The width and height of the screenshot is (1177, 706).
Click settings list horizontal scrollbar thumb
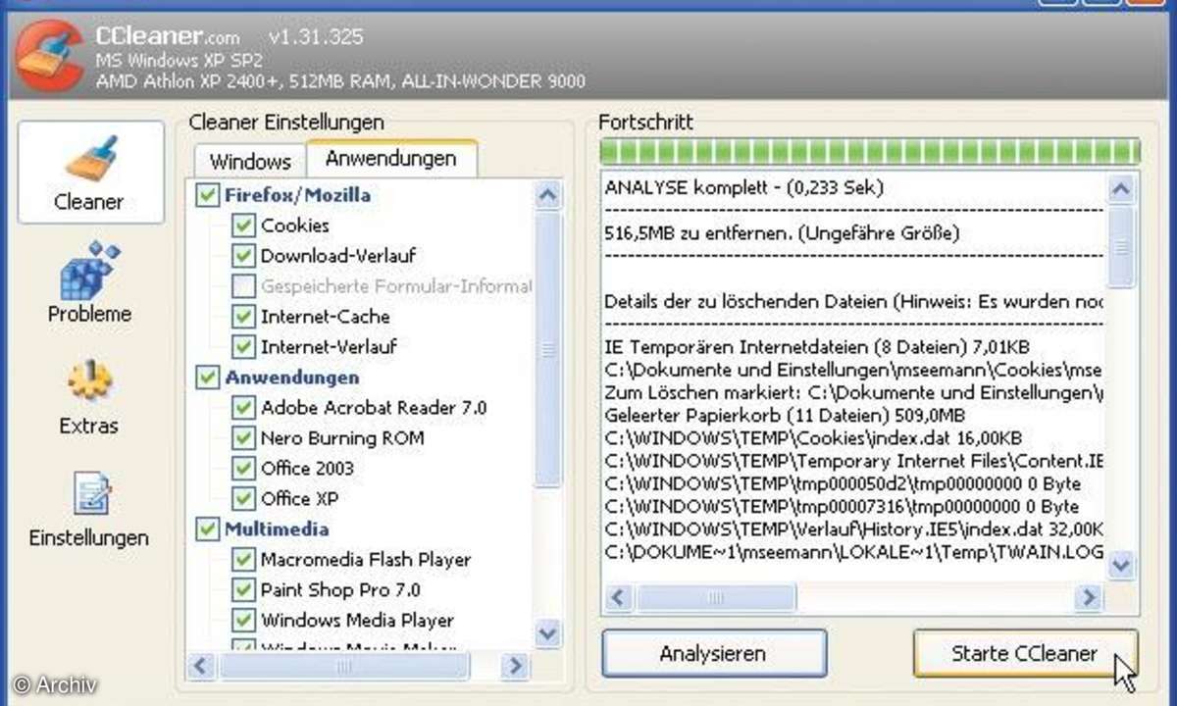coord(343,667)
